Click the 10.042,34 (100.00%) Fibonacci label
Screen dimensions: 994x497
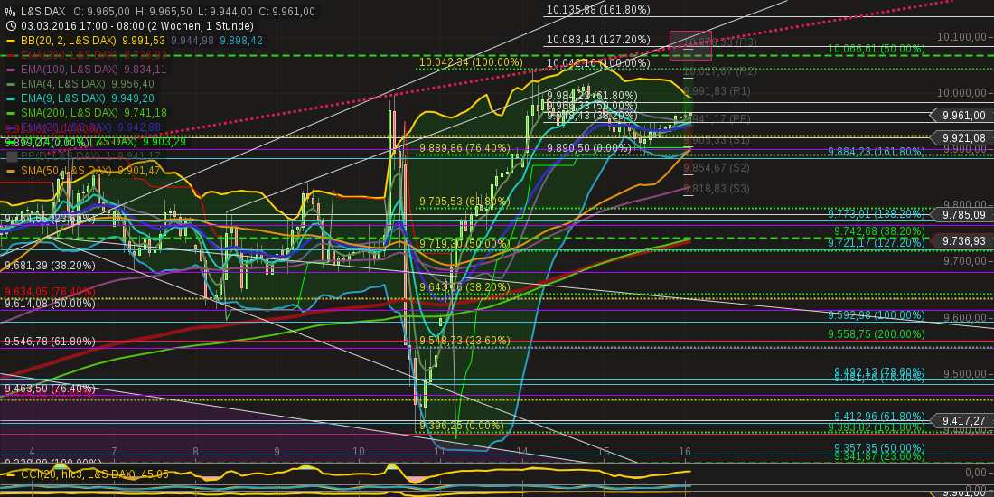(x=471, y=62)
